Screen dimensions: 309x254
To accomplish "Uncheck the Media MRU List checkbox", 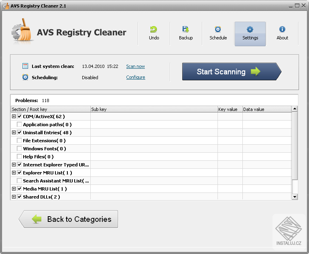I will click(19, 188).
